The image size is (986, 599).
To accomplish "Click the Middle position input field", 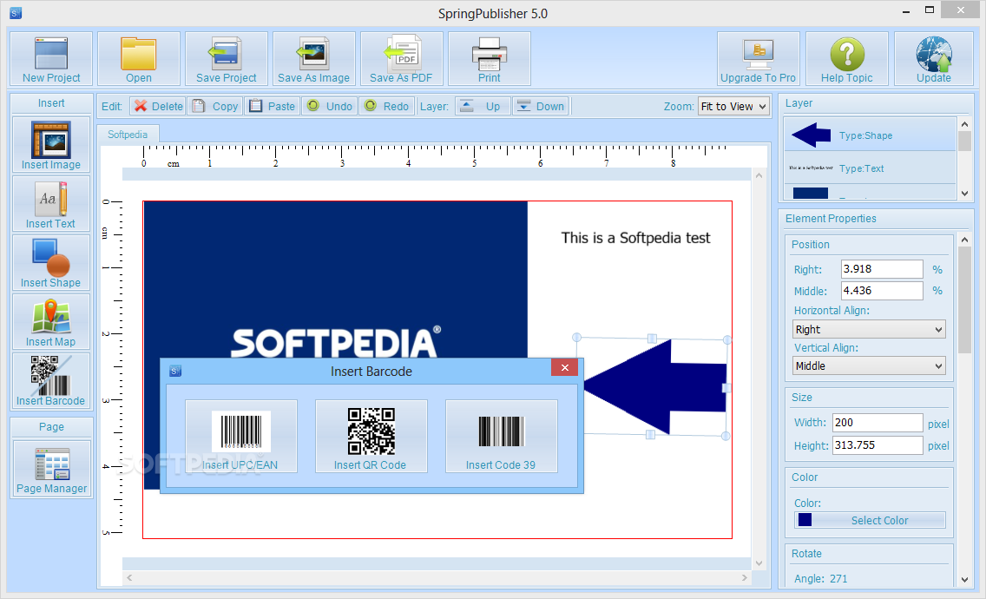I will (882, 291).
